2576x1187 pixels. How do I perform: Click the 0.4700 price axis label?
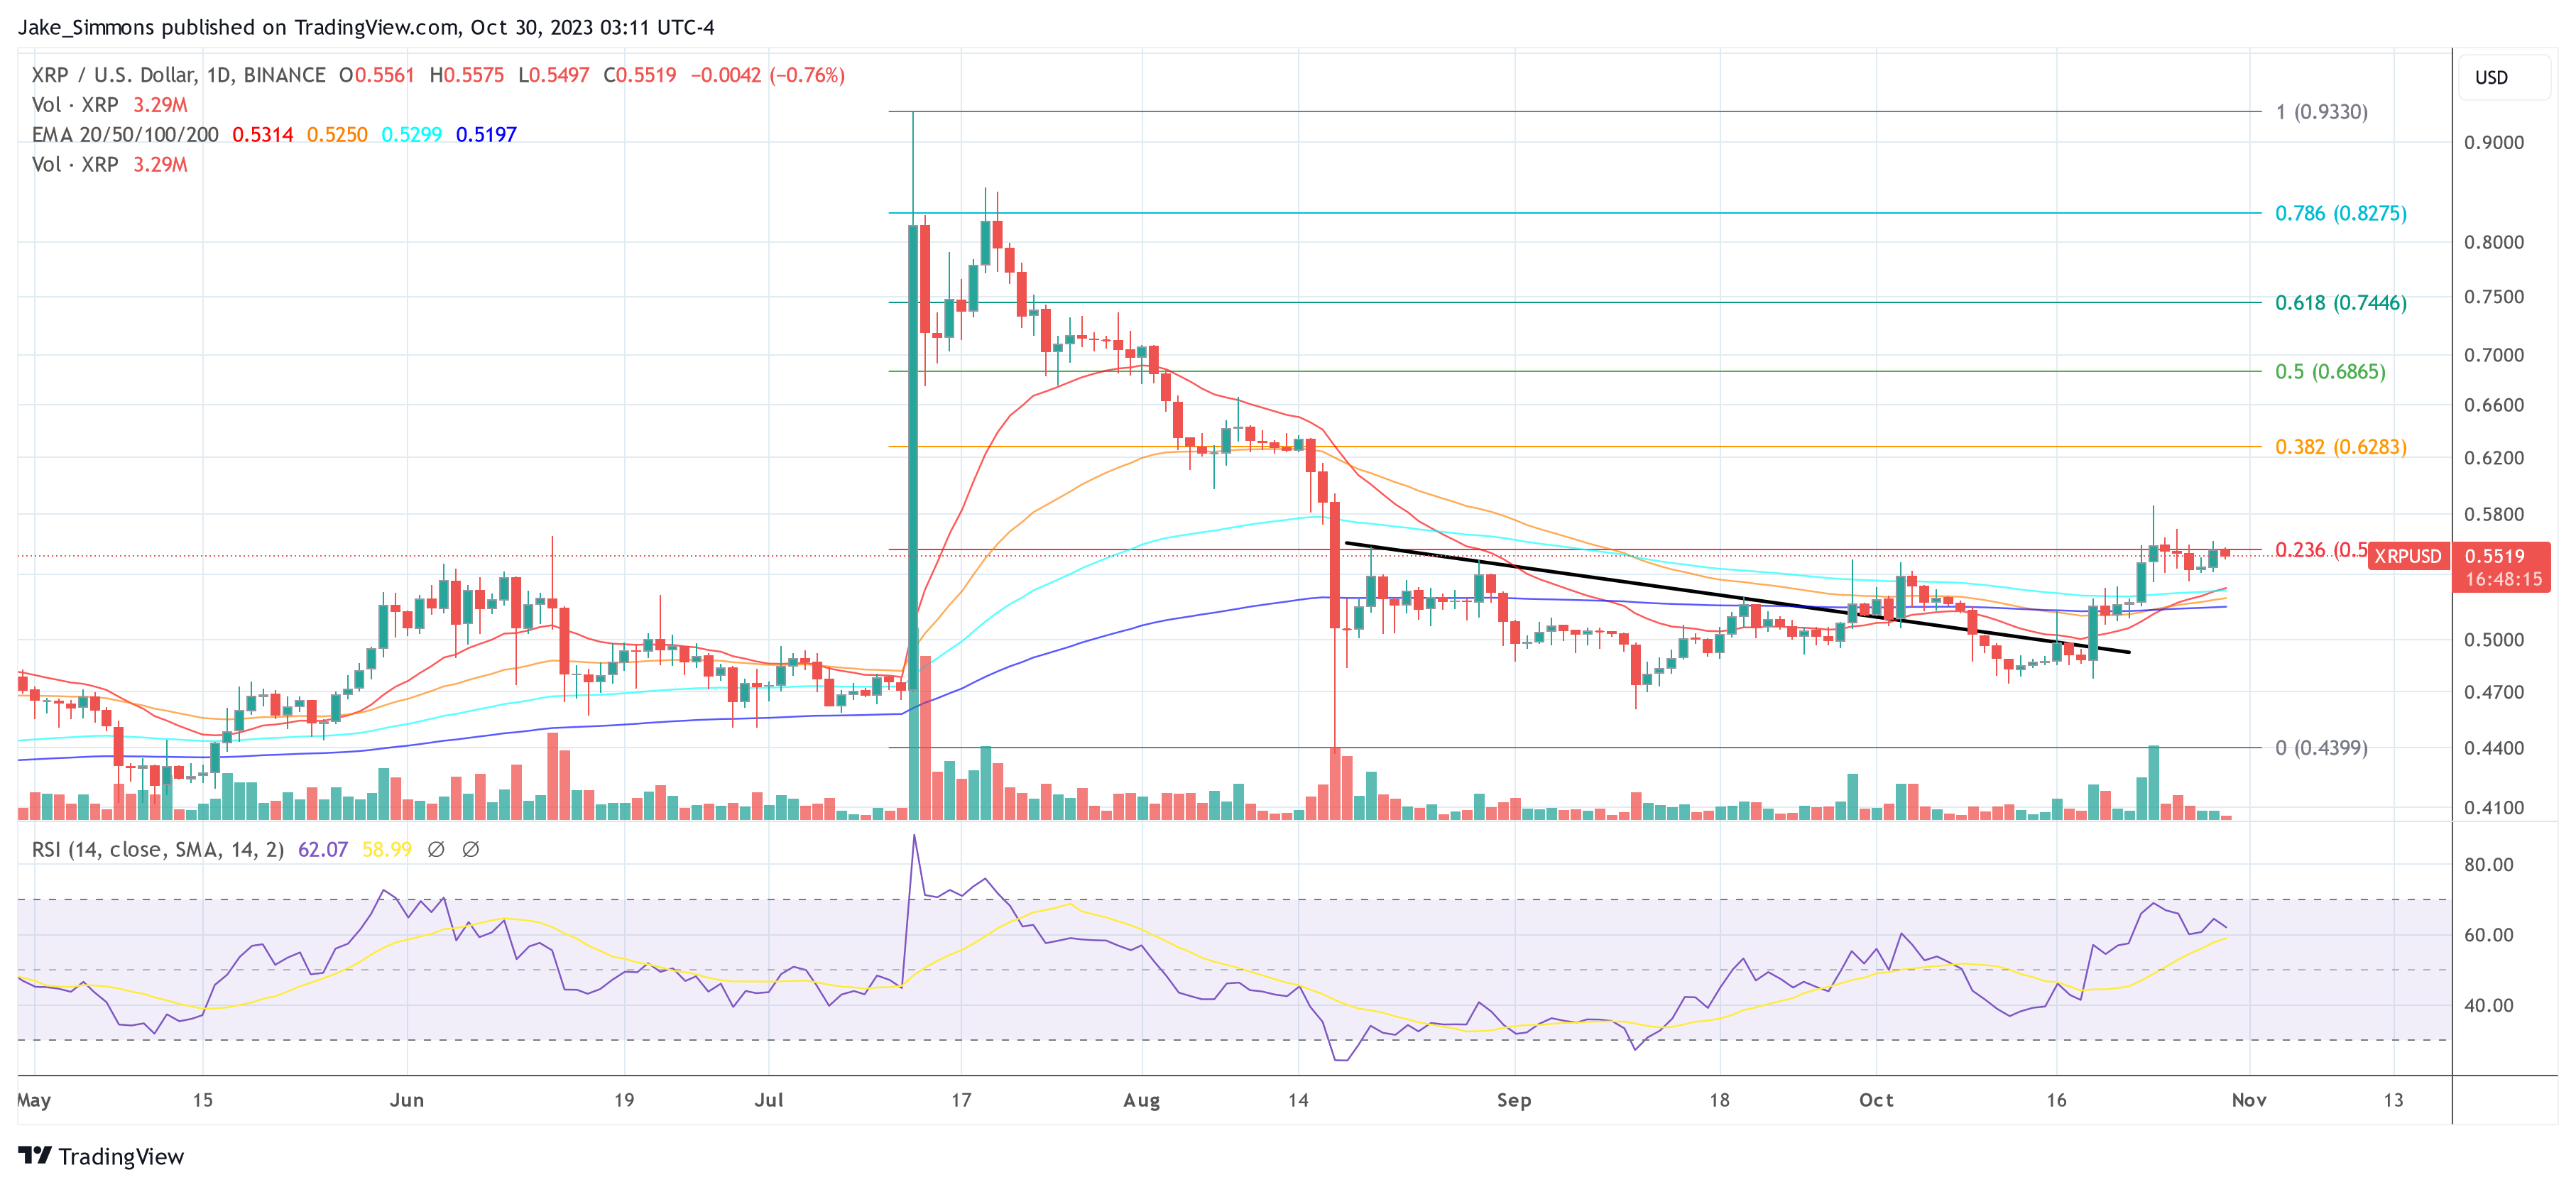pyautogui.click(x=2493, y=692)
